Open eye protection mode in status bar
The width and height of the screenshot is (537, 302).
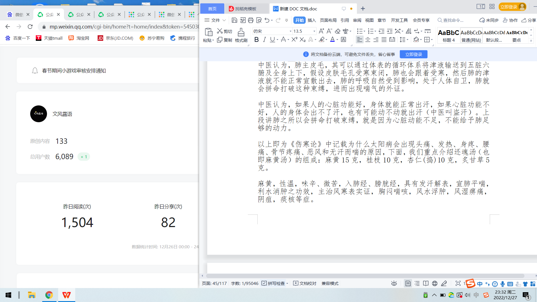[394, 283]
